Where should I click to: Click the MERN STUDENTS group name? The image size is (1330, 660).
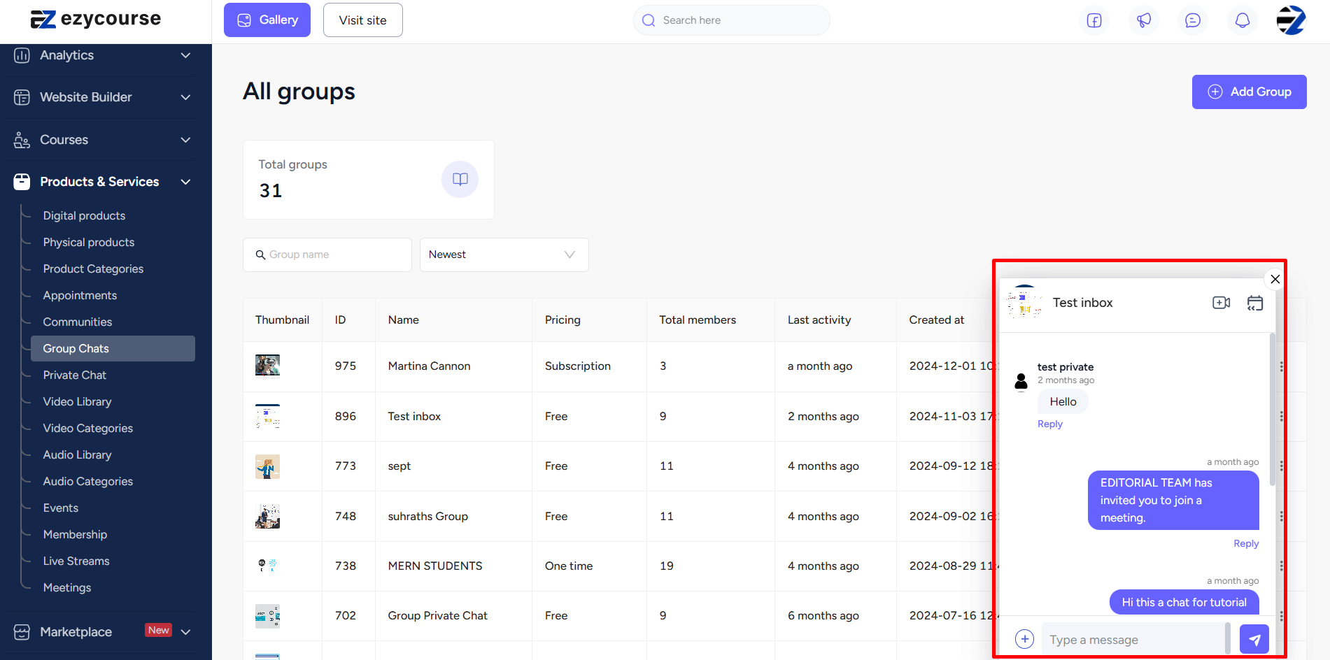click(435, 566)
